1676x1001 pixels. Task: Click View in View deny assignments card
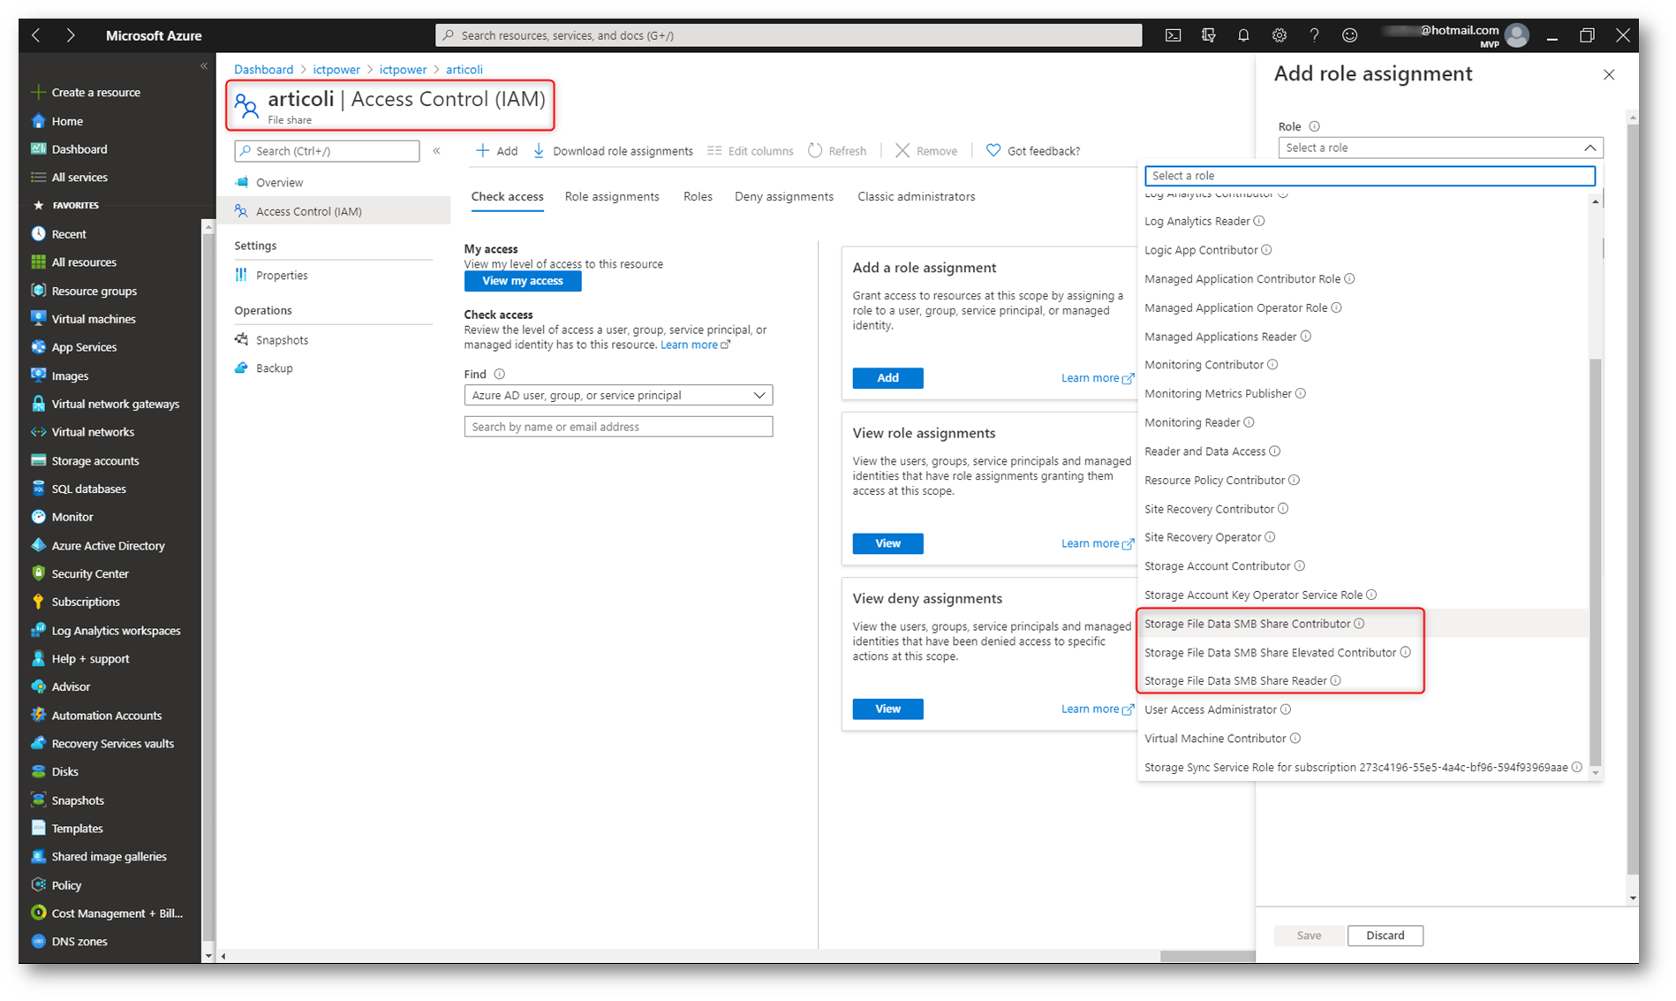coord(887,709)
